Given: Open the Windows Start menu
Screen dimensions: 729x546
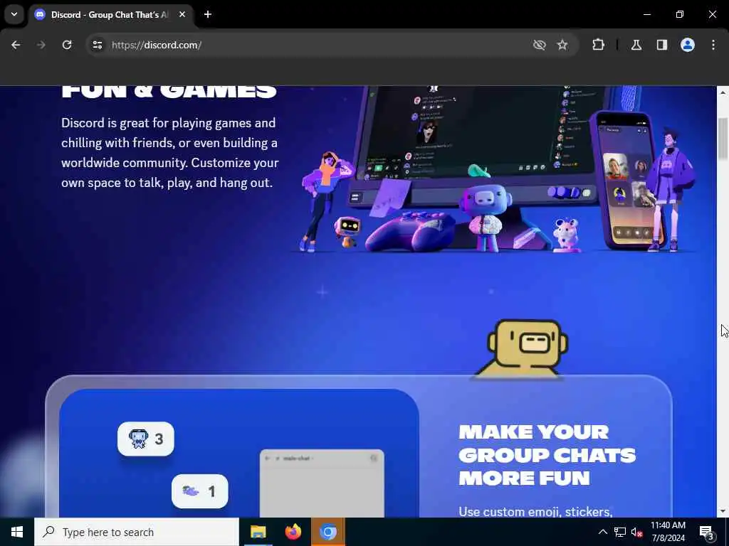Looking at the screenshot, I should click(17, 532).
